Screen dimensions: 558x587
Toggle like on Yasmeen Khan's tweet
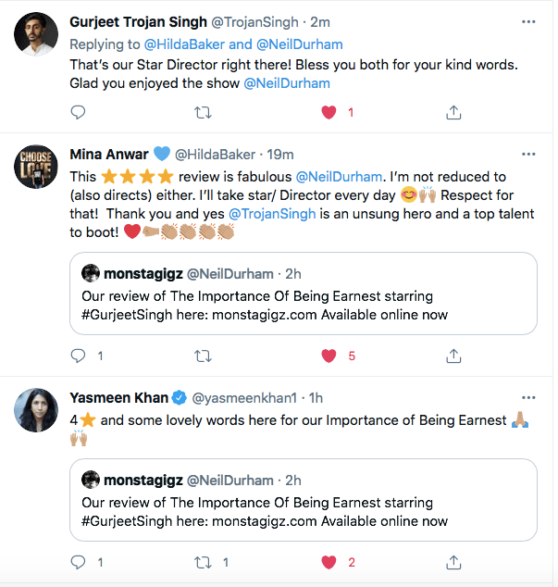[x=328, y=562]
